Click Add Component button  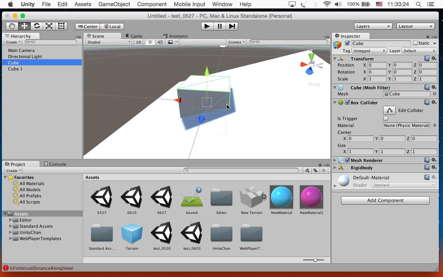(x=385, y=200)
